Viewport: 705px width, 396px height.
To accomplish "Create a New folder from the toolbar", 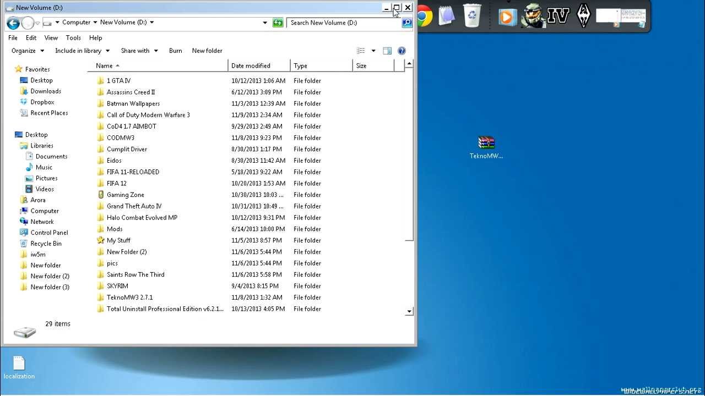I will click(x=207, y=51).
